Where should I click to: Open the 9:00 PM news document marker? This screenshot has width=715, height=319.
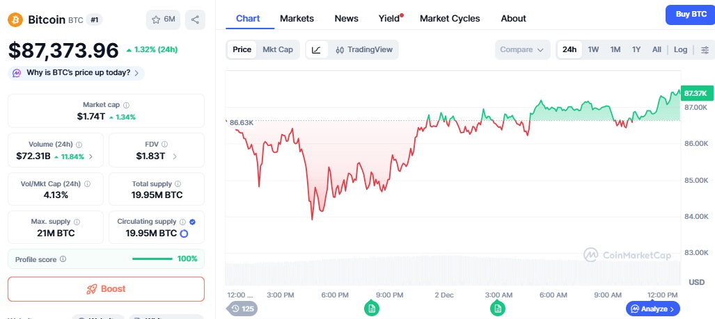(372, 309)
